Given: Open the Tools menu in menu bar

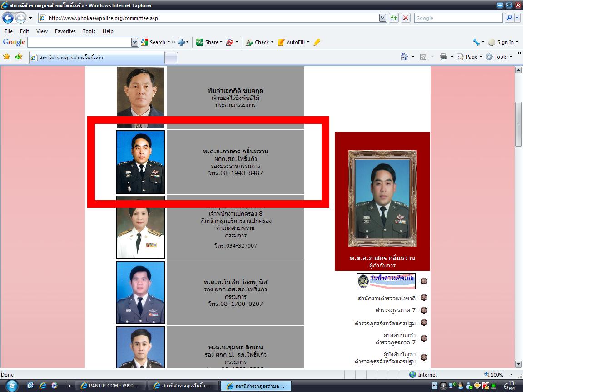Looking at the screenshot, I should [x=89, y=31].
